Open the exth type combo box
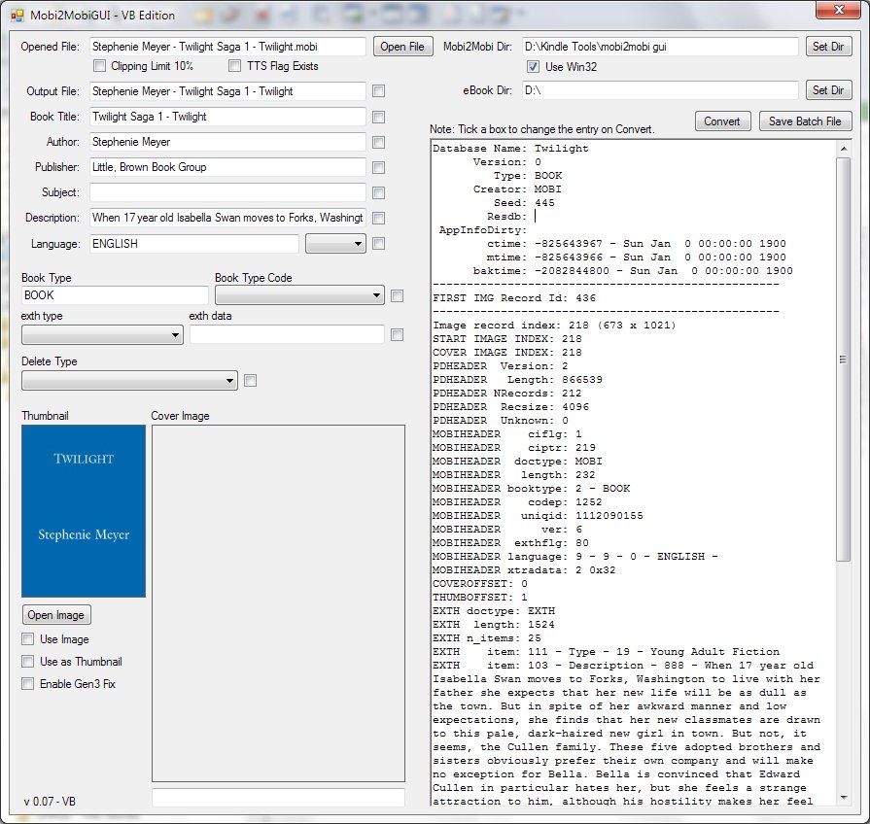The height and width of the screenshot is (824, 870). (x=102, y=334)
